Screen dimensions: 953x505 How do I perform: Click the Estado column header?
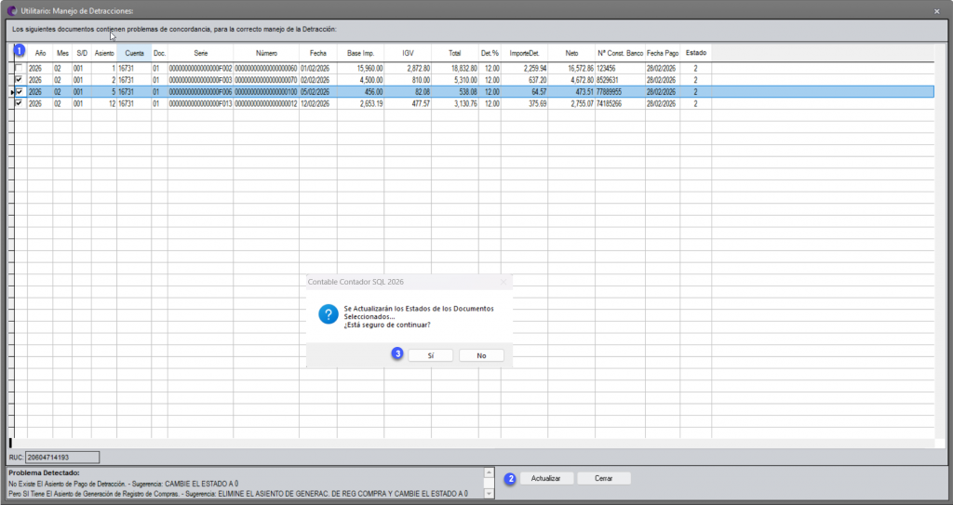tap(696, 53)
